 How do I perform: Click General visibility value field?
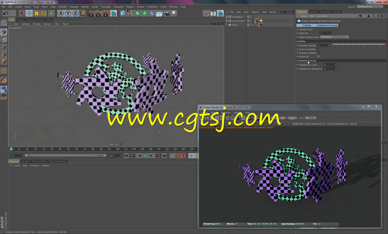click(x=323, y=45)
